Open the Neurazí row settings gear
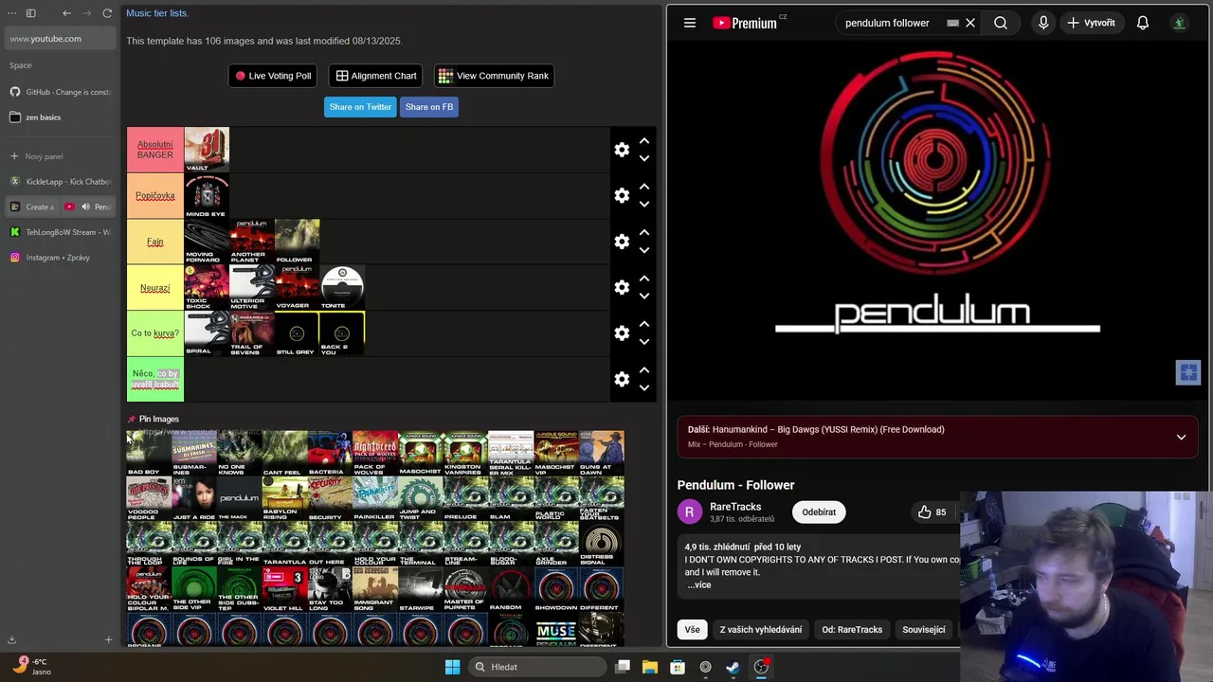1213x682 pixels. 622,287
